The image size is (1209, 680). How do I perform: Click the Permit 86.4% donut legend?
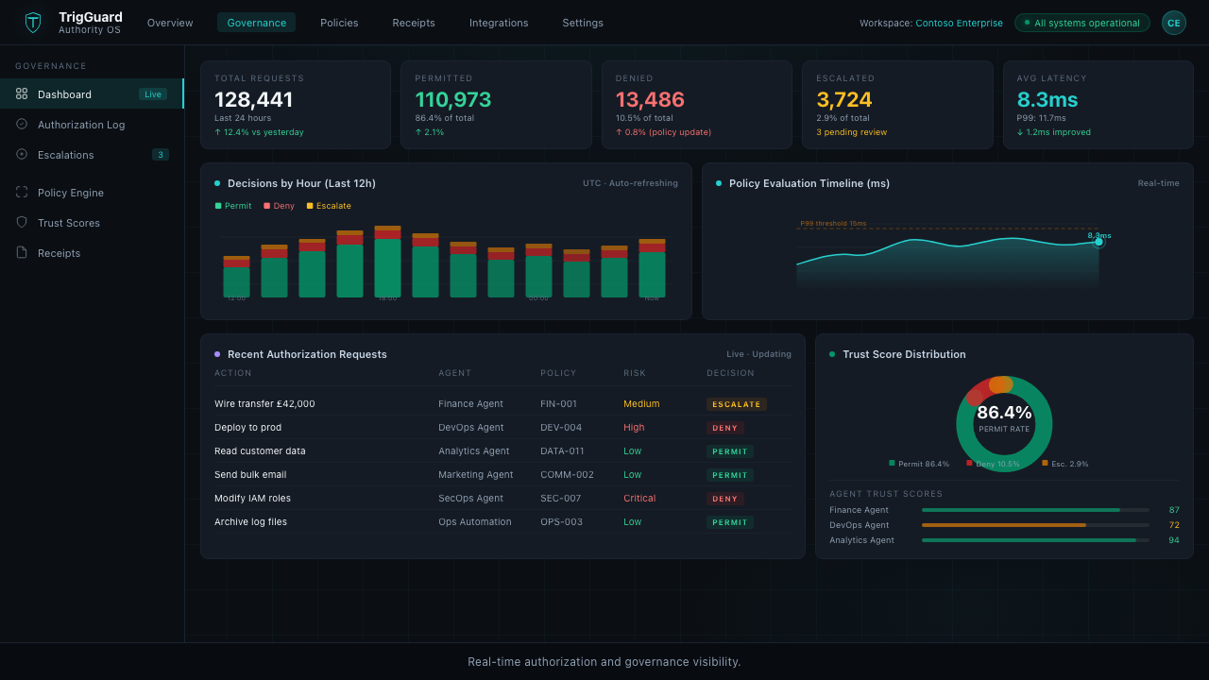919,464
